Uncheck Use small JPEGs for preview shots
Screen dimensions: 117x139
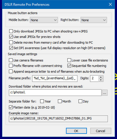[x=11, y=37]
